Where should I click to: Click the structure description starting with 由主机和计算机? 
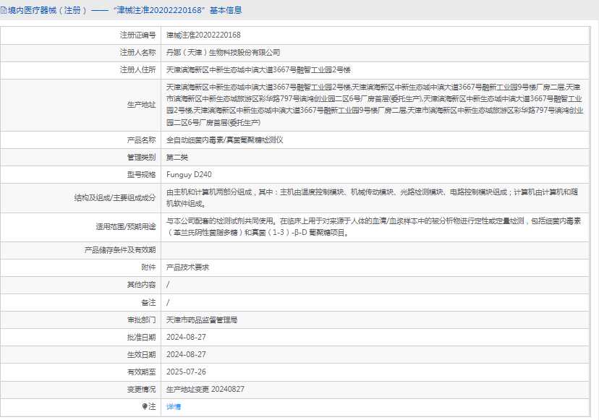[x=372, y=198]
